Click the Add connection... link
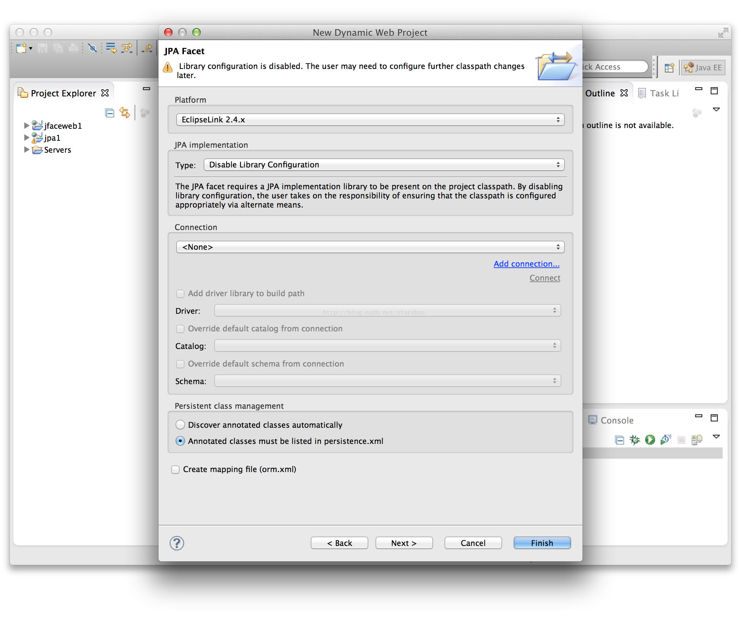741x617 pixels. click(x=527, y=264)
